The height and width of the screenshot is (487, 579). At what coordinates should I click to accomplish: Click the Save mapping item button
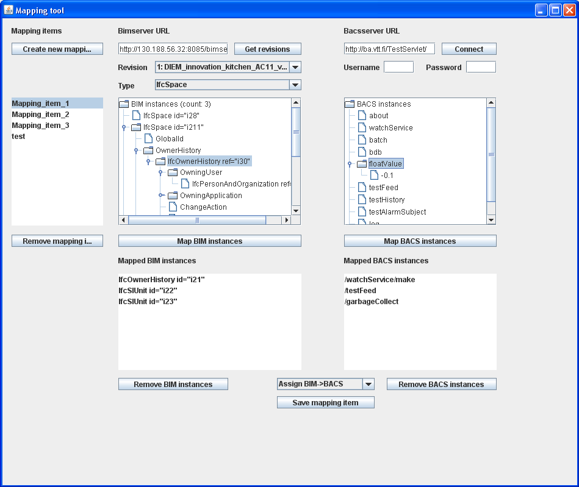325,402
